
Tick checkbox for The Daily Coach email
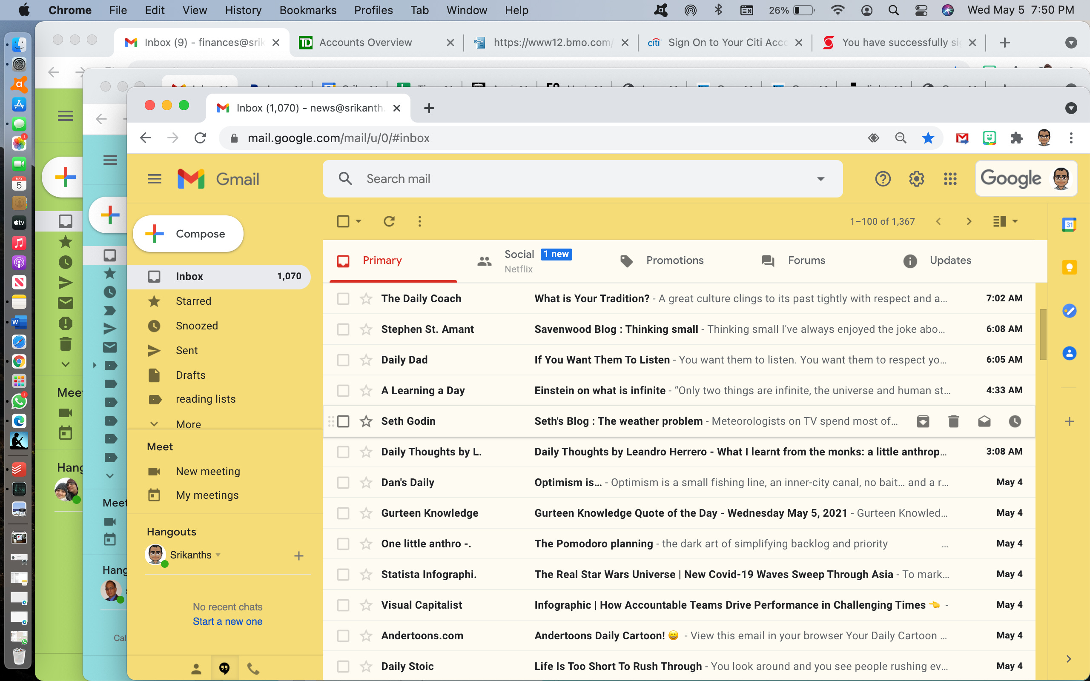(x=343, y=299)
